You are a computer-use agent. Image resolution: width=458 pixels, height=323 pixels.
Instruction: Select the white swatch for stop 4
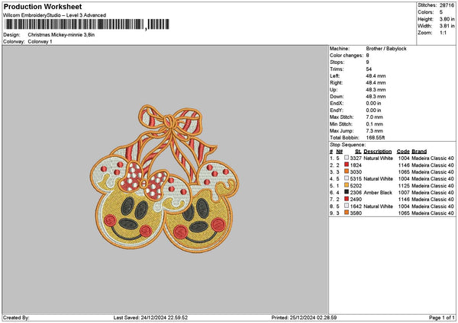click(347, 178)
